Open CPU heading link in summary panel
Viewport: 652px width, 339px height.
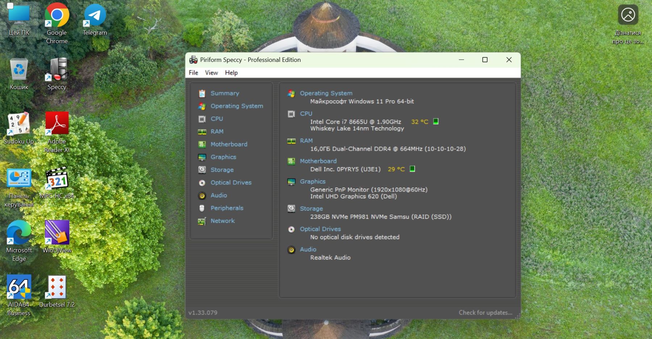pos(306,114)
